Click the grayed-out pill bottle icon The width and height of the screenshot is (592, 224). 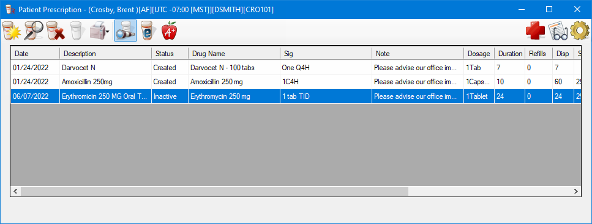pyautogui.click(x=77, y=31)
